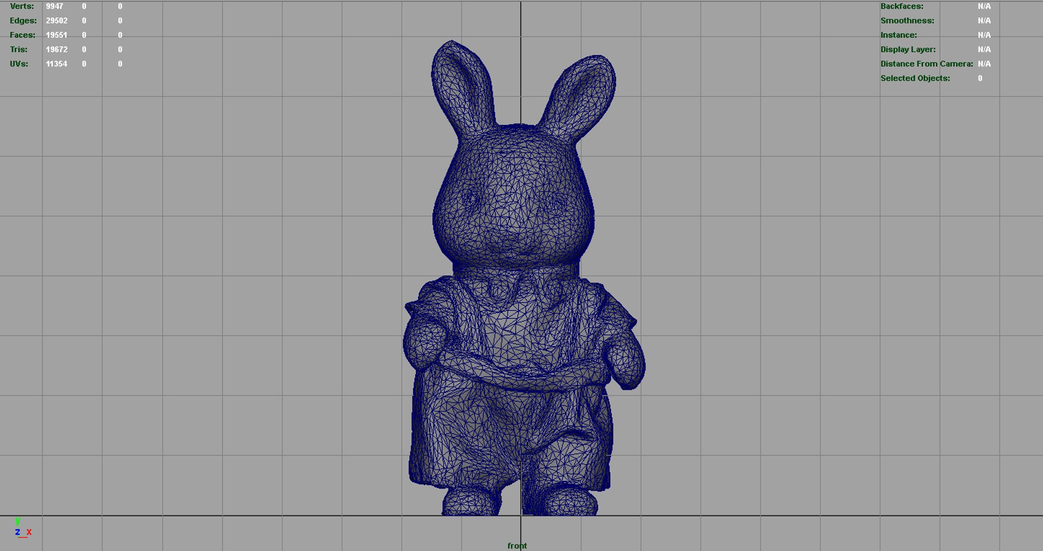
Task: Click the Distance From Camera N/A value
Action: click(984, 64)
